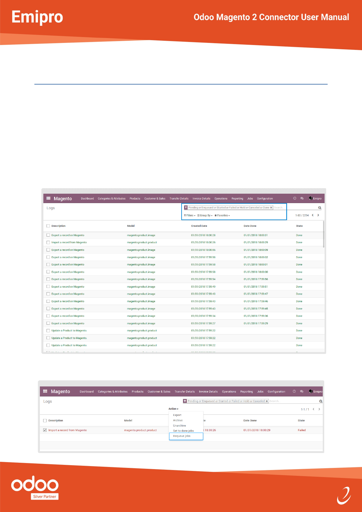Click the funnel icon in lower screenshot's filter facet
The height and width of the screenshot is (512, 362).
(185, 401)
